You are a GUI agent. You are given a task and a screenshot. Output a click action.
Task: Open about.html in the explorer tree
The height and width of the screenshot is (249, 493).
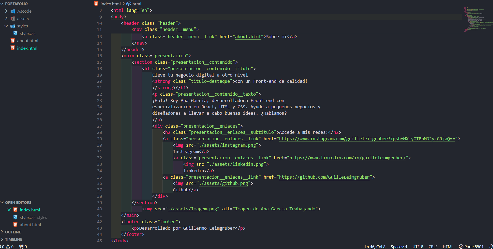pyautogui.click(x=28, y=41)
